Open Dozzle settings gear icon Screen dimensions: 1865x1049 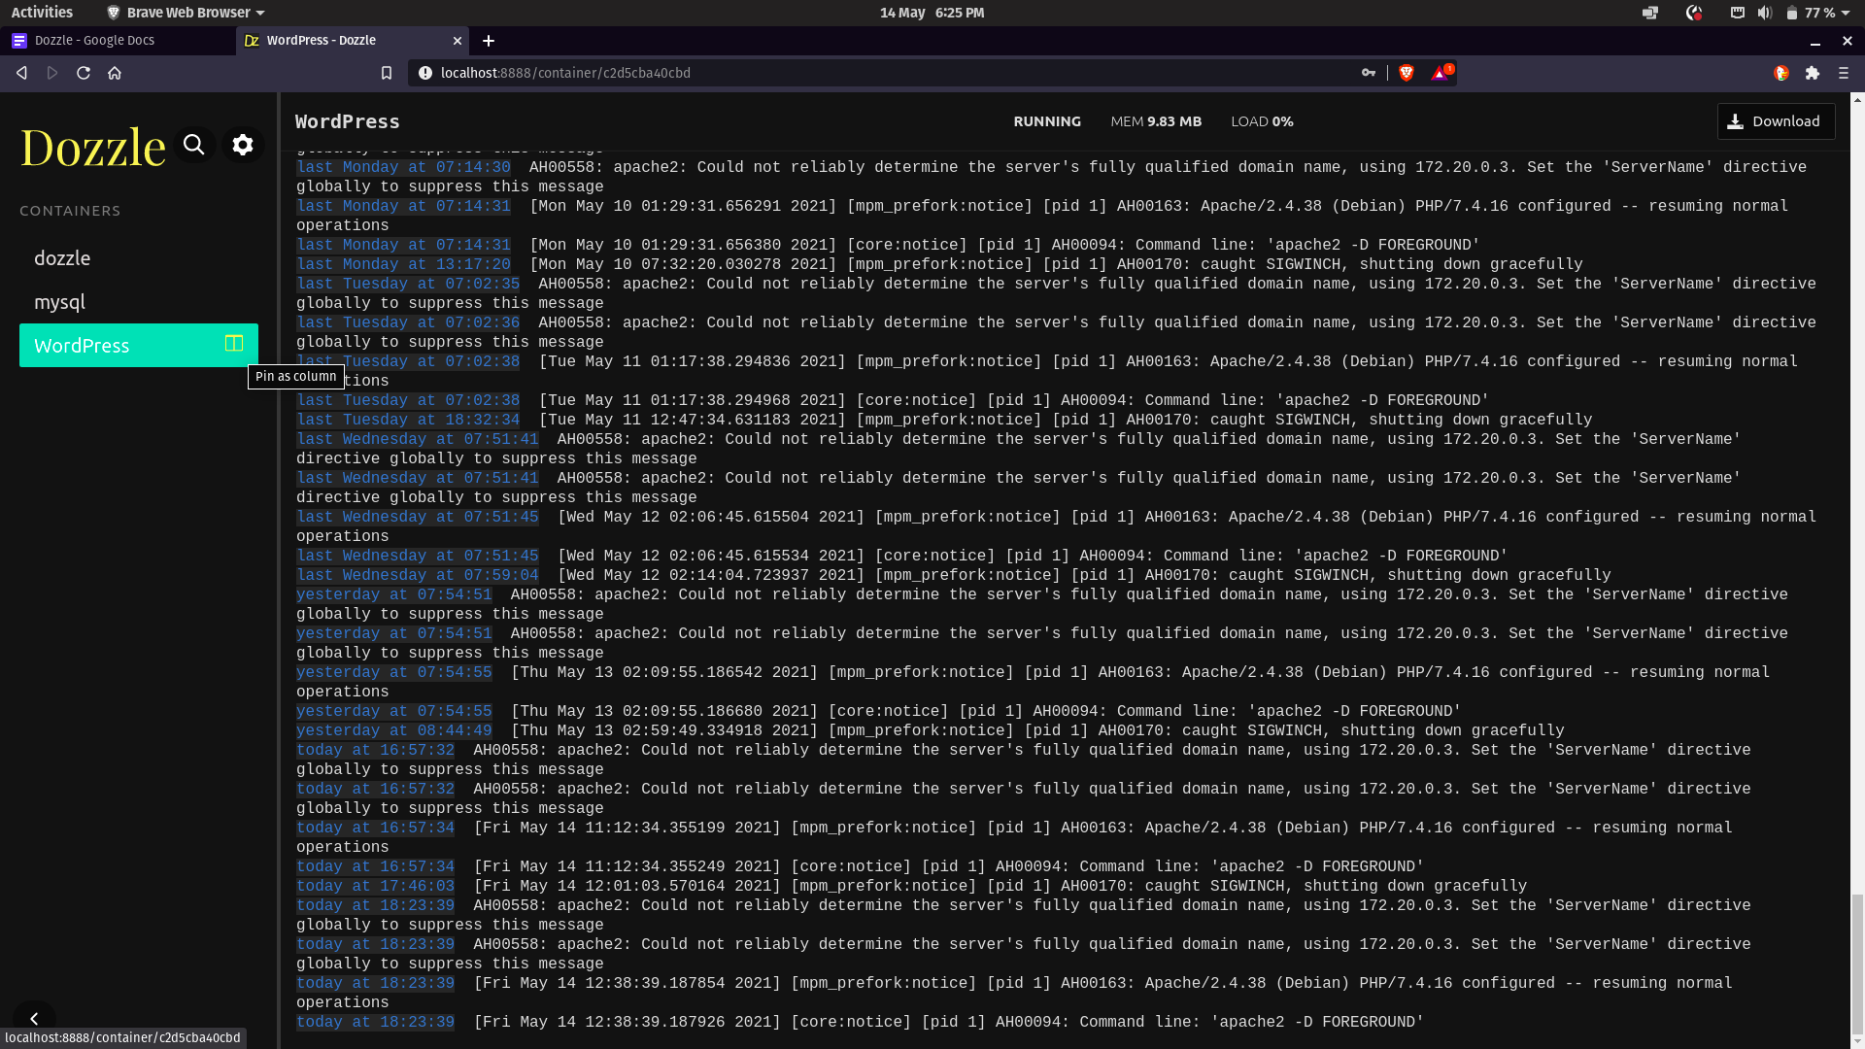coord(243,146)
